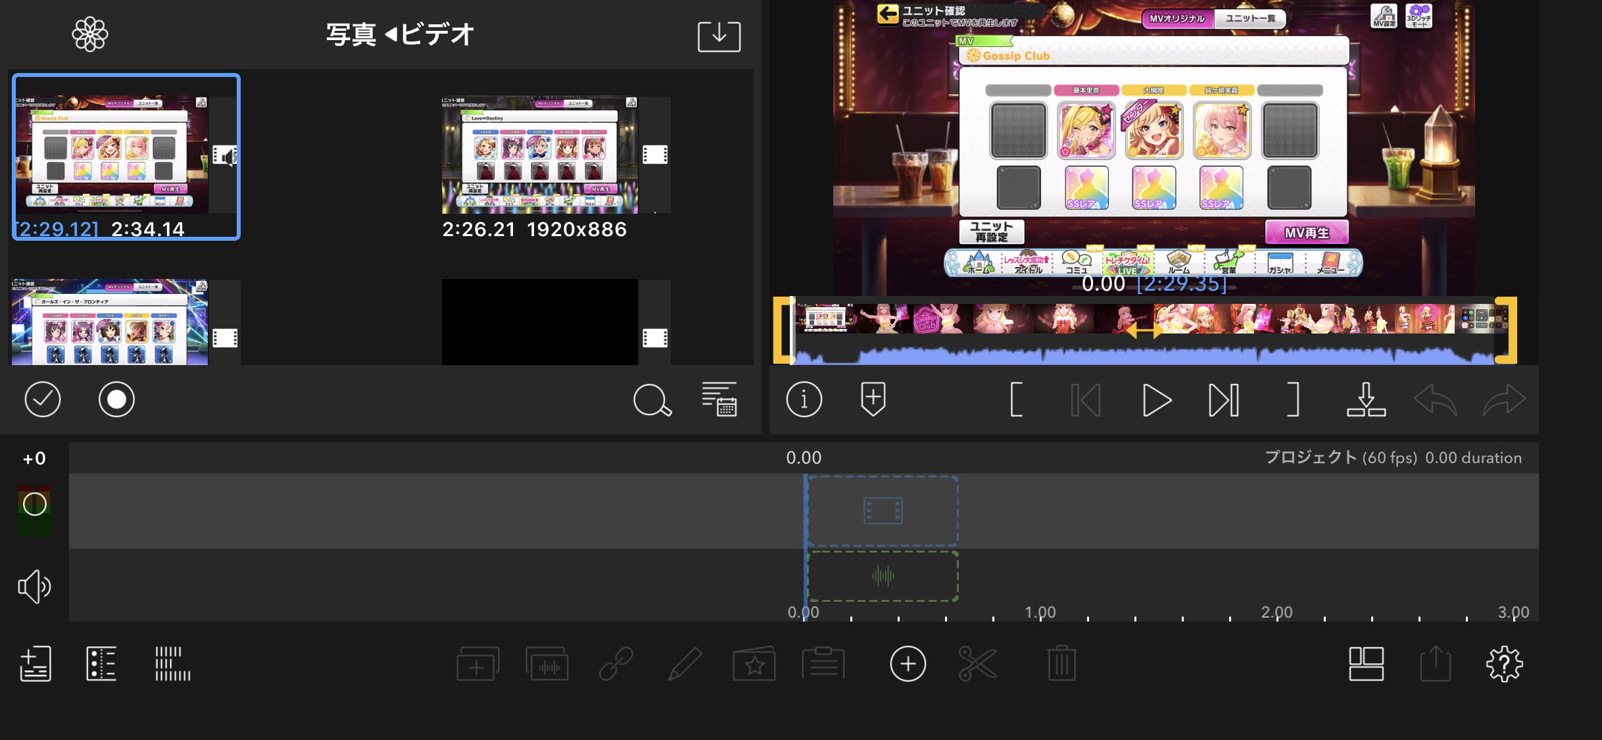This screenshot has height=740, width=1602.
Task: Open help and settings gear icon
Action: 1504,664
